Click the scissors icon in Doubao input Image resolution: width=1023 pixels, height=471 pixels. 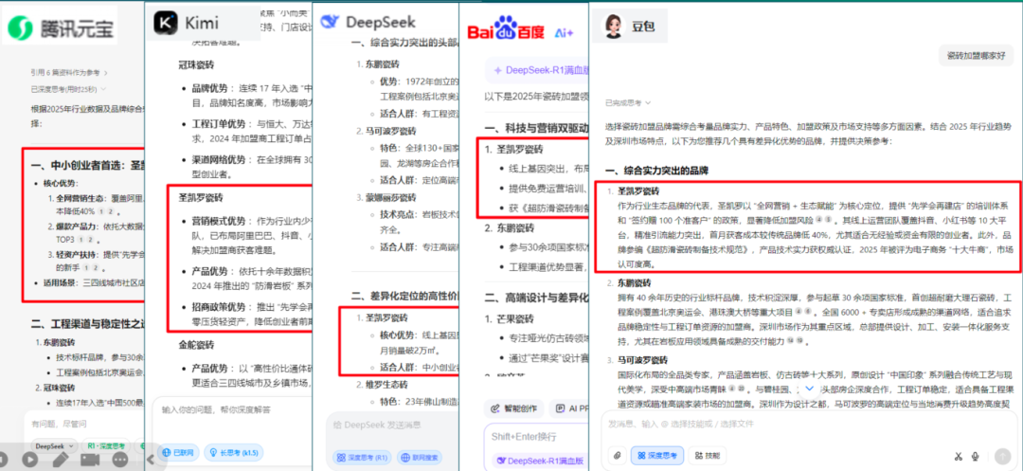pos(959,456)
